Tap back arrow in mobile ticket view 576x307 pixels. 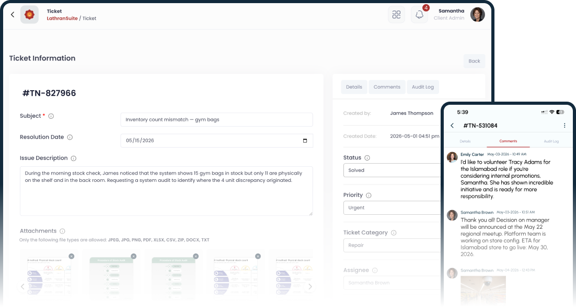(x=452, y=126)
